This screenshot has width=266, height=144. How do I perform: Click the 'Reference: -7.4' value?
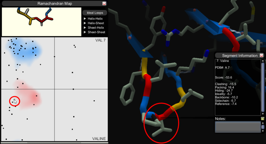point(226,104)
